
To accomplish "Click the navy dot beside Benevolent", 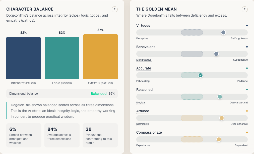I will point(247,47).
